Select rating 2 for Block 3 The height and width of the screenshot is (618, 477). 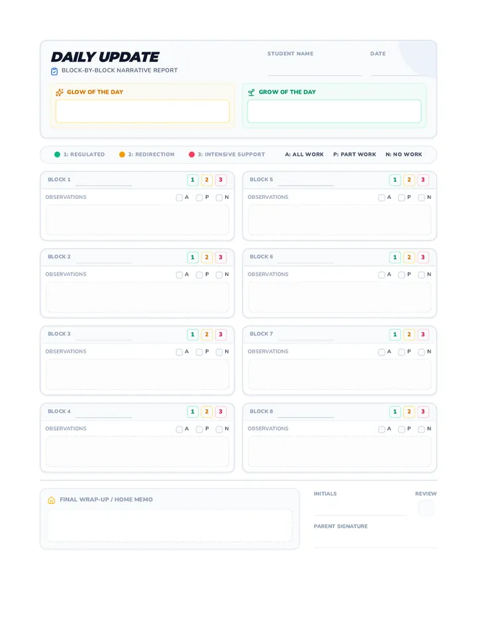pyautogui.click(x=207, y=335)
